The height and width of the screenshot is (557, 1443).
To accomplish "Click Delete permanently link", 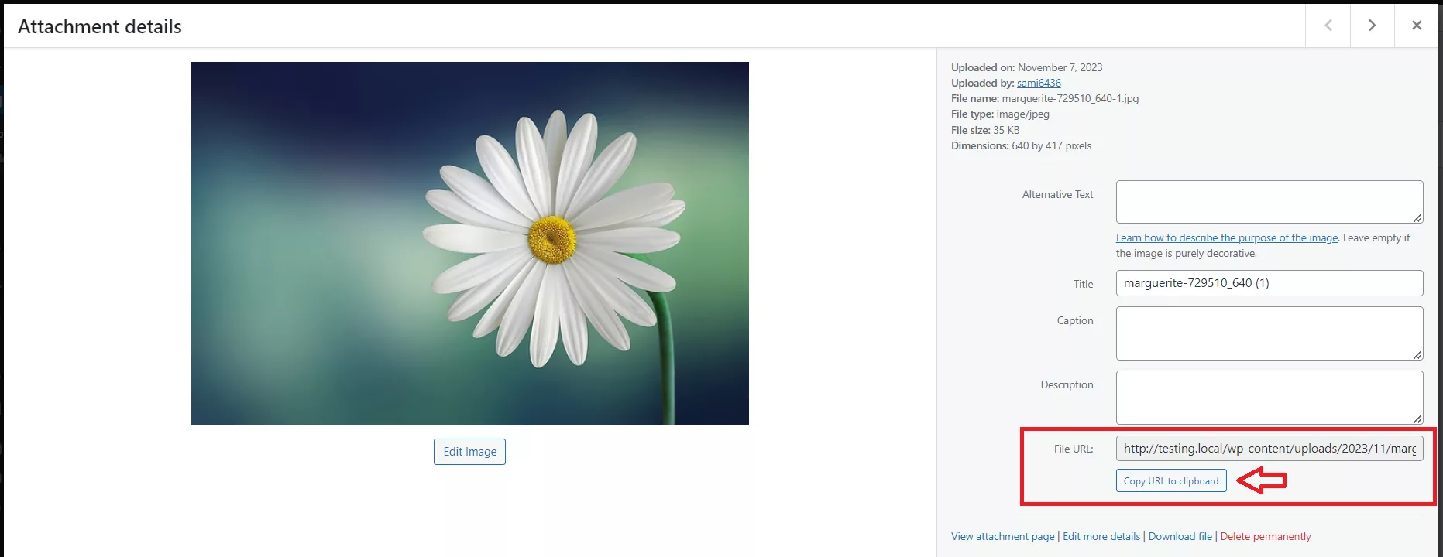I will 1266,536.
